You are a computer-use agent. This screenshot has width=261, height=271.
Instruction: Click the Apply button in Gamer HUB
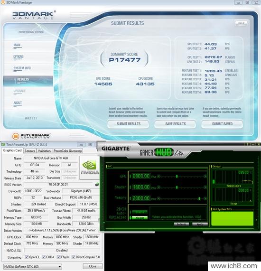pyautogui.click(x=200, y=224)
